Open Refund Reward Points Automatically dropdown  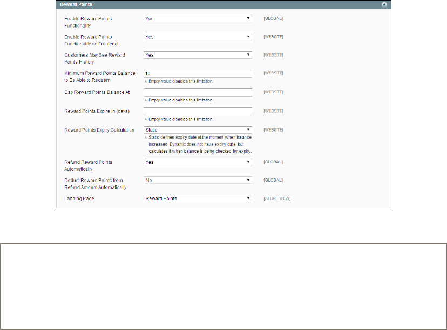pos(198,162)
